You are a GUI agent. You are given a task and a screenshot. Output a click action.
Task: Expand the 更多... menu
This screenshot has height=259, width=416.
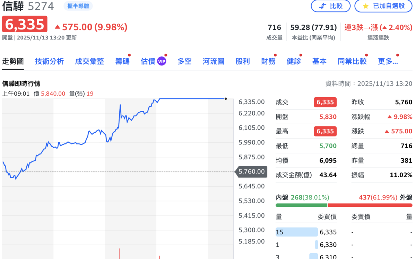point(388,61)
